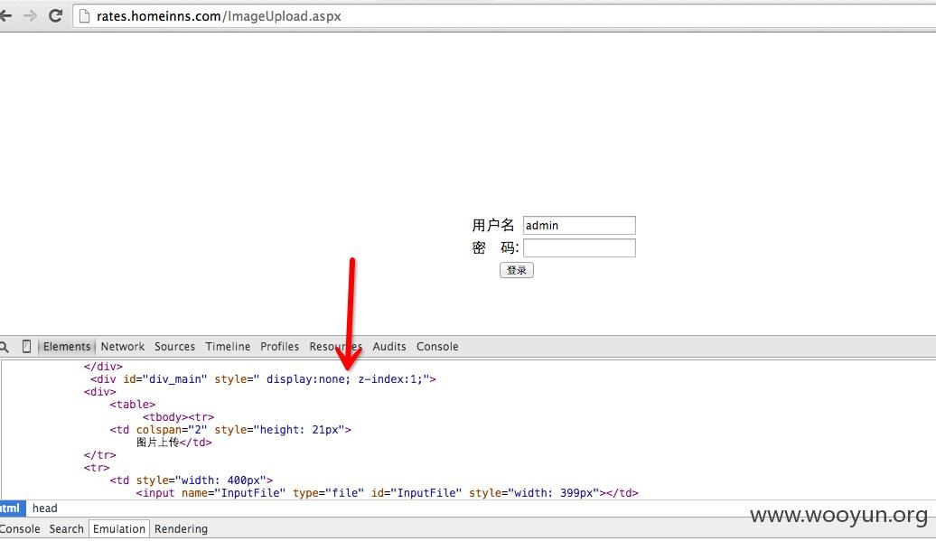Screen dimensions: 936x541
Task: Click the page icon in address bar
Action: coord(85,16)
